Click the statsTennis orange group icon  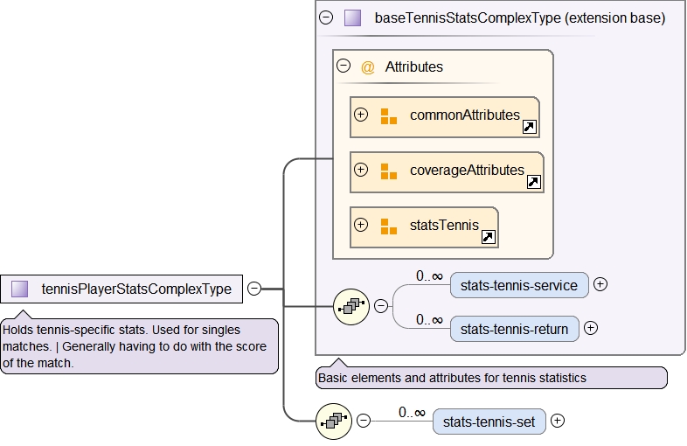point(389,226)
